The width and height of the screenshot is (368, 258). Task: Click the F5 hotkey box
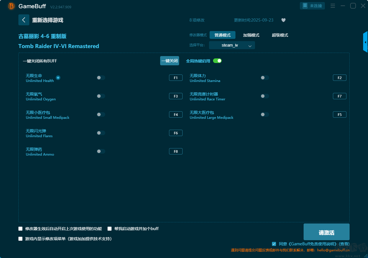click(340, 114)
